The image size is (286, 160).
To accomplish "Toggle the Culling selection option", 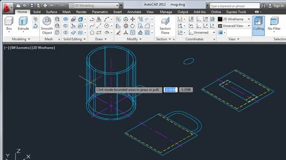I will click(258, 25).
